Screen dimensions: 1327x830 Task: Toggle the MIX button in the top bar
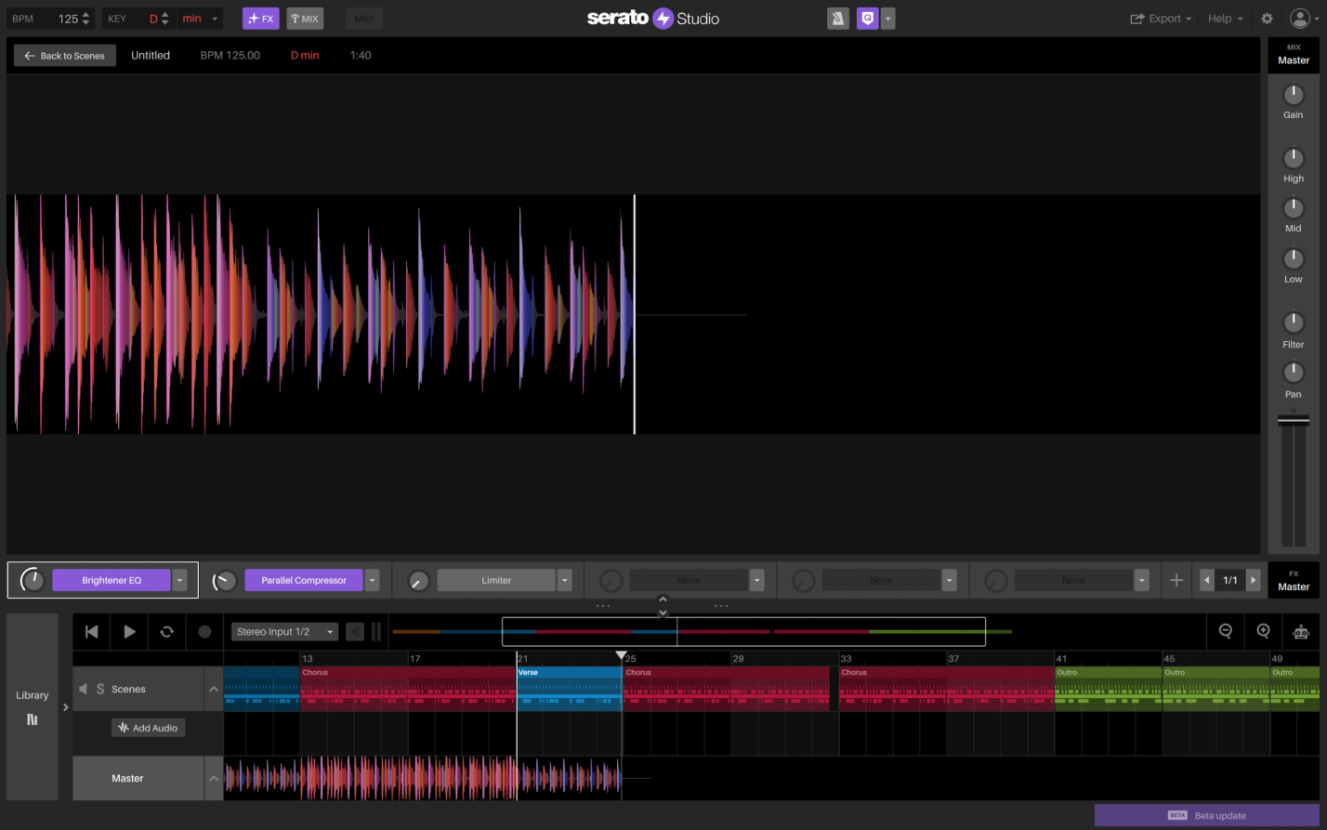(305, 18)
